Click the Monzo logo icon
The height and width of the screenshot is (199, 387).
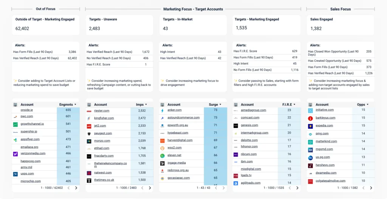89,141
